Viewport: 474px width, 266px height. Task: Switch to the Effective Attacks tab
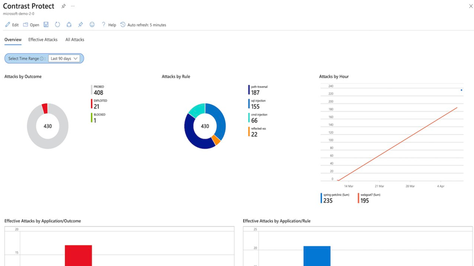(43, 39)
